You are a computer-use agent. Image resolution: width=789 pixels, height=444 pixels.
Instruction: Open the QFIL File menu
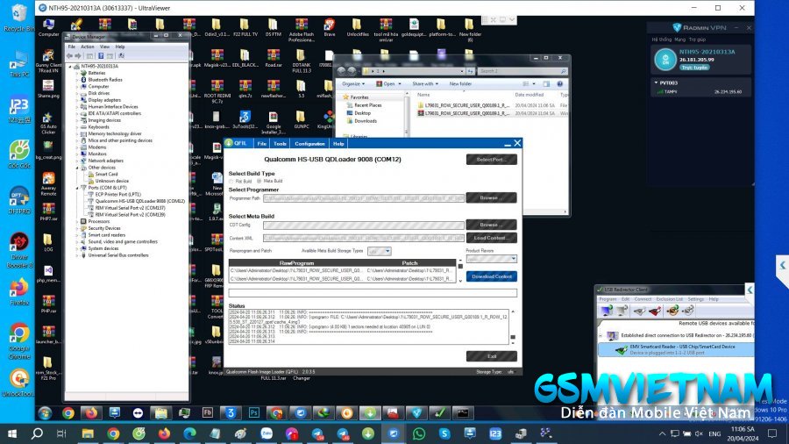261,144
